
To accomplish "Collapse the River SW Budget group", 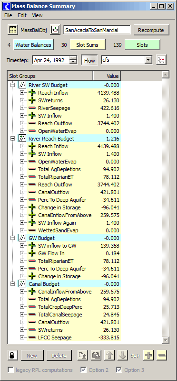I will (x=12, y=85).
